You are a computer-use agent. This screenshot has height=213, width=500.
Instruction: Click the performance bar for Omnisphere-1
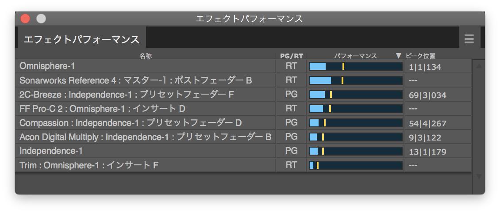click(x=356, y=66)
